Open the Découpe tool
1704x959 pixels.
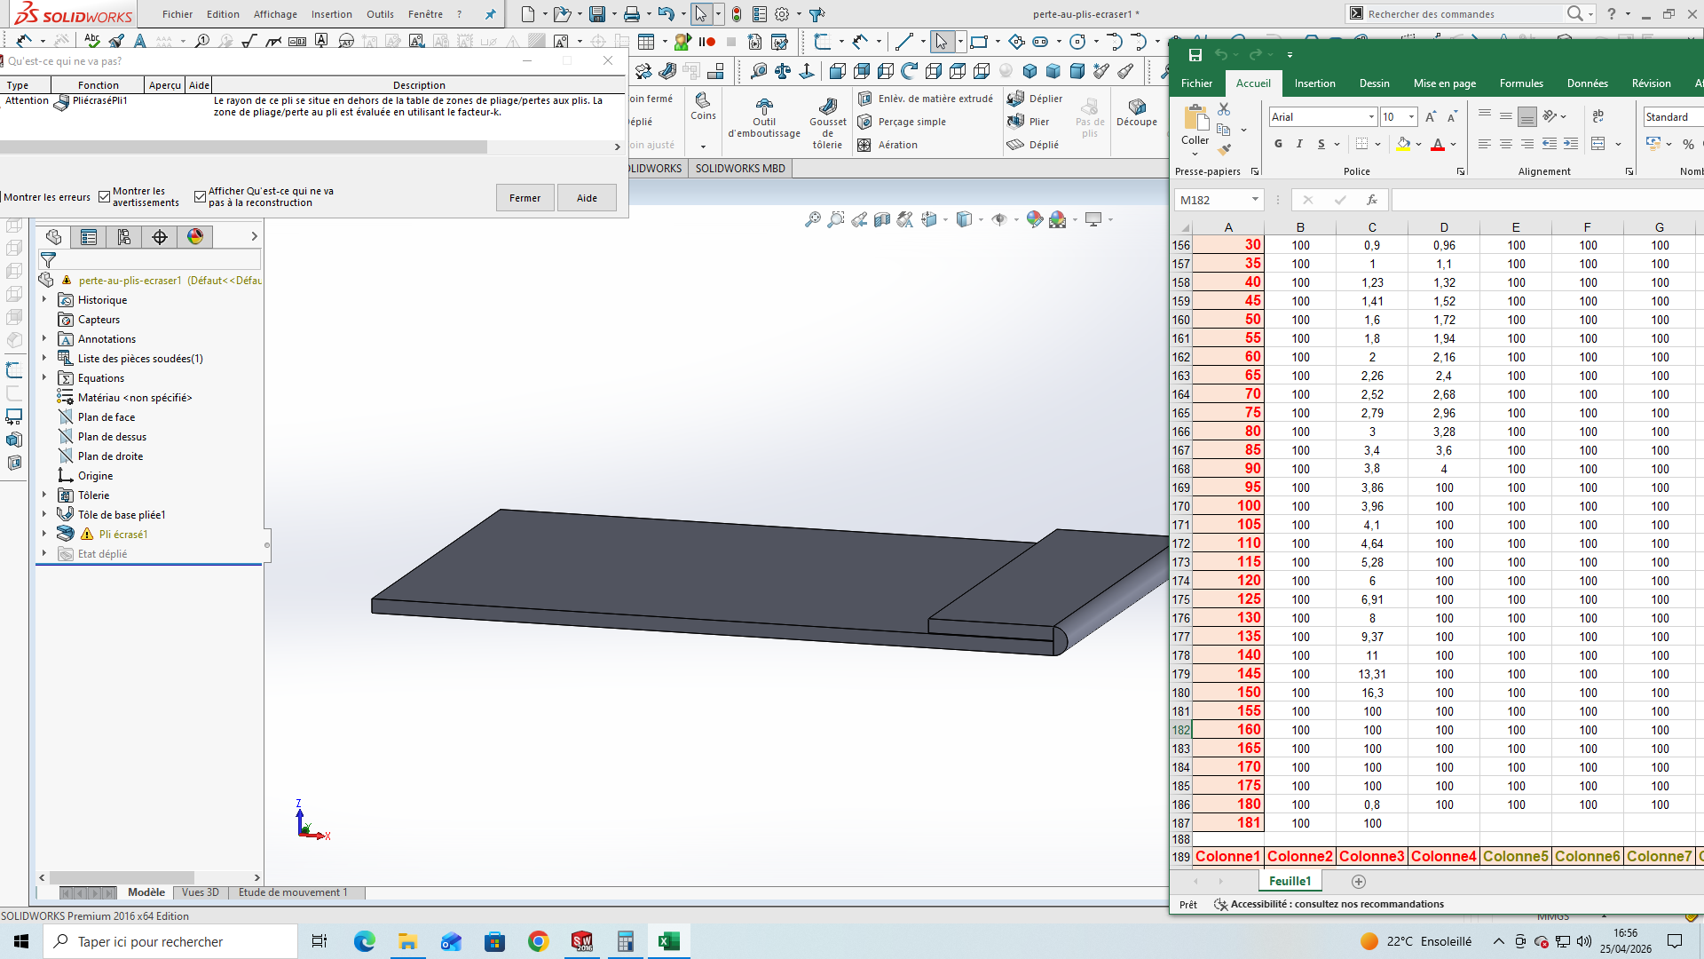coord(1137,107)
